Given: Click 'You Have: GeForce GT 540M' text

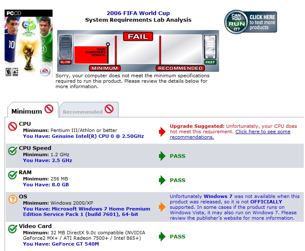Looking at the screenshot, I should [61, 244].
